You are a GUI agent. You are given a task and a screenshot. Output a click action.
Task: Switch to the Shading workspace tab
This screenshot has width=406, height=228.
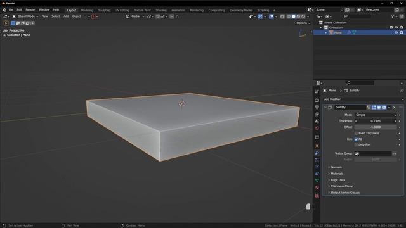pyautogui.click(x=161, y=10)
